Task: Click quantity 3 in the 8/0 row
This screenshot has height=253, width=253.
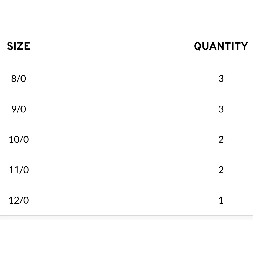Action: pos(221,79)
